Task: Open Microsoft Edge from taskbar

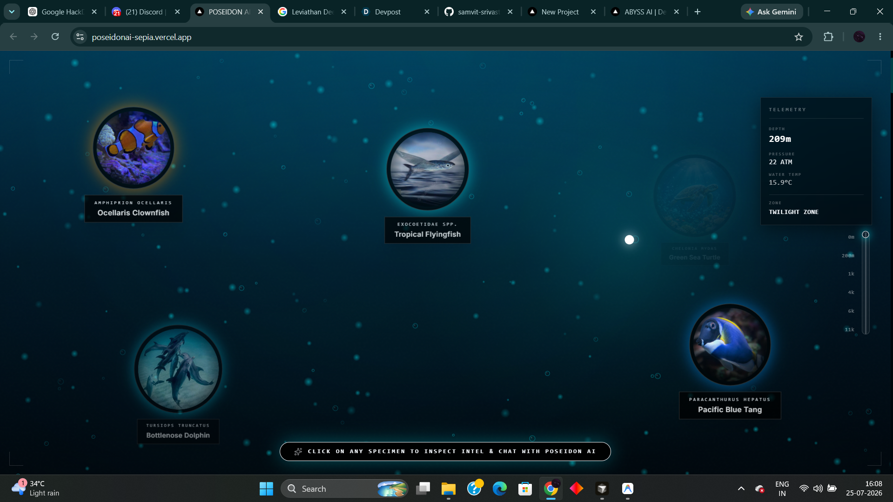Action: tap(500, 489)
